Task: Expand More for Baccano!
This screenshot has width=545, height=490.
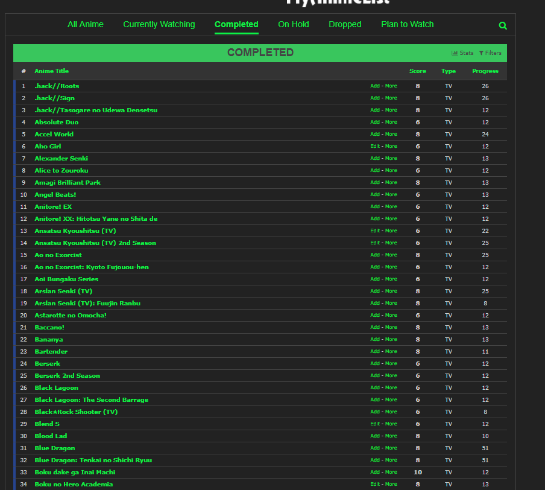Action: pos(391,328)
